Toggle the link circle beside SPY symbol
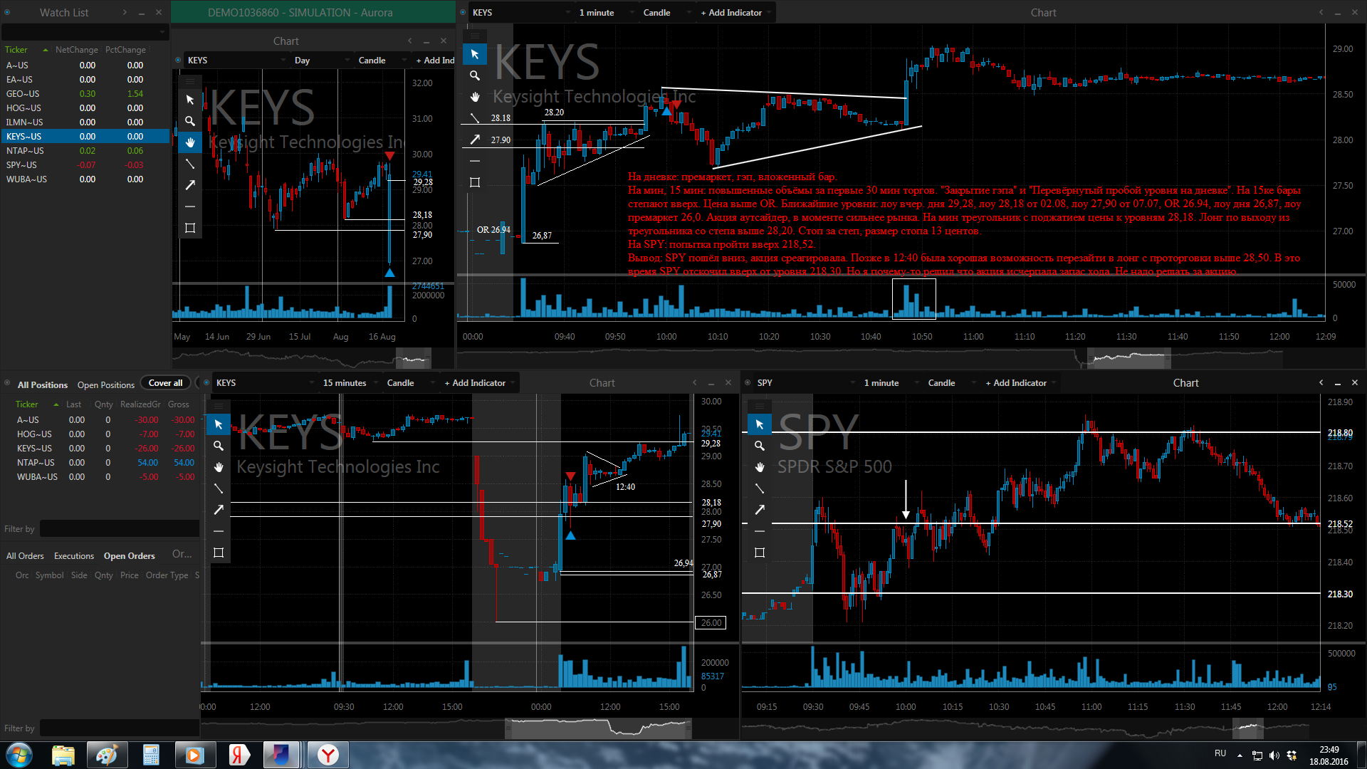Image resolution: width=1367 pixels, height=769 pixels. (x=748, y=382)
